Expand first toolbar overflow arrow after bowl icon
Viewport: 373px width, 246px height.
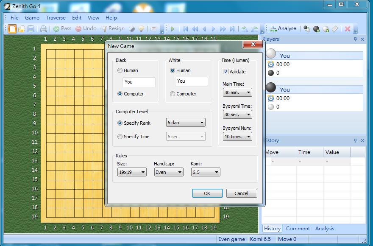tap(162, 31)
